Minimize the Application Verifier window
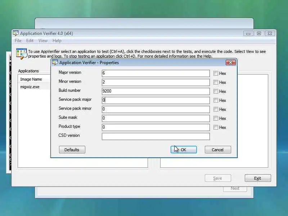 click(248, 33)
